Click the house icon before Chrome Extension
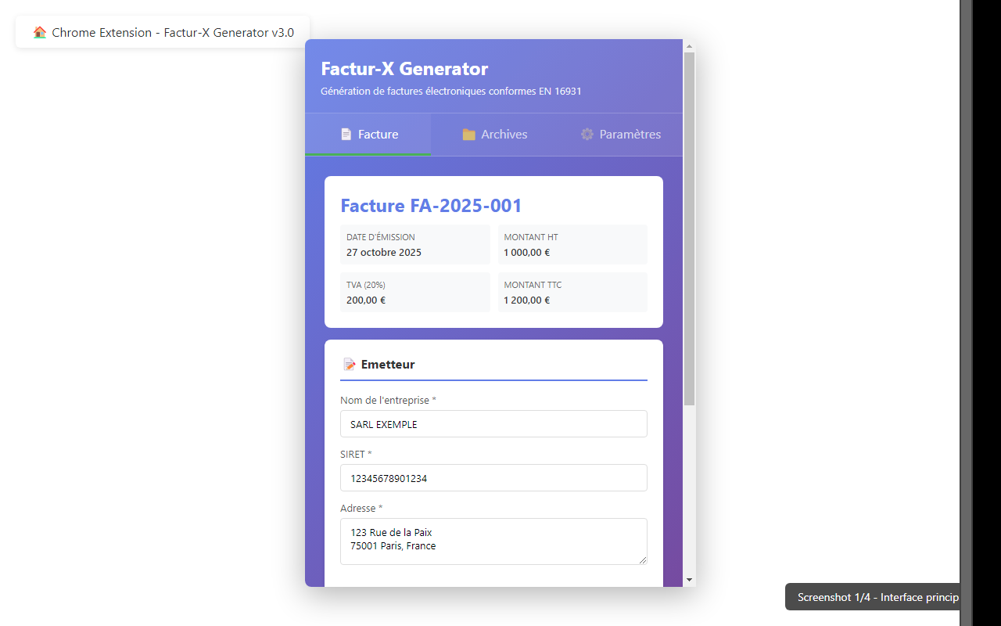 click(x=40, y=33)
